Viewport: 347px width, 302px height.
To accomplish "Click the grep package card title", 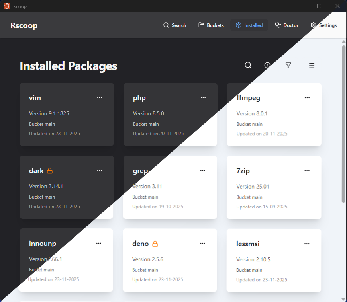I will [x=140, y=171].
